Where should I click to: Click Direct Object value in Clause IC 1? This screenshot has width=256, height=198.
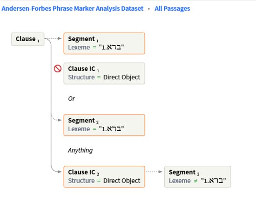[x=121, y=78]
